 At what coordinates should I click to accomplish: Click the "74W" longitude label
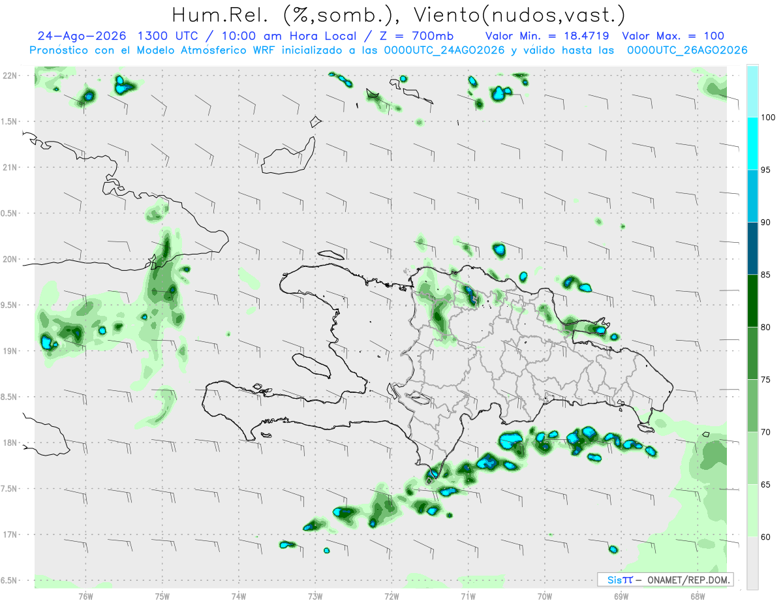tap(239, 596)
